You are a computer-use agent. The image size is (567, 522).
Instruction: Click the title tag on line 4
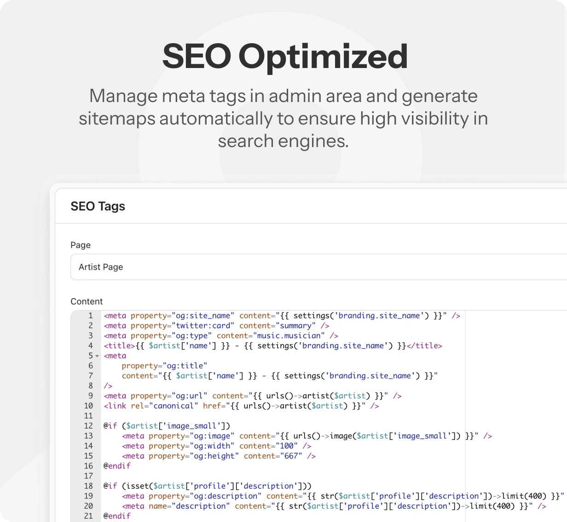272,346
